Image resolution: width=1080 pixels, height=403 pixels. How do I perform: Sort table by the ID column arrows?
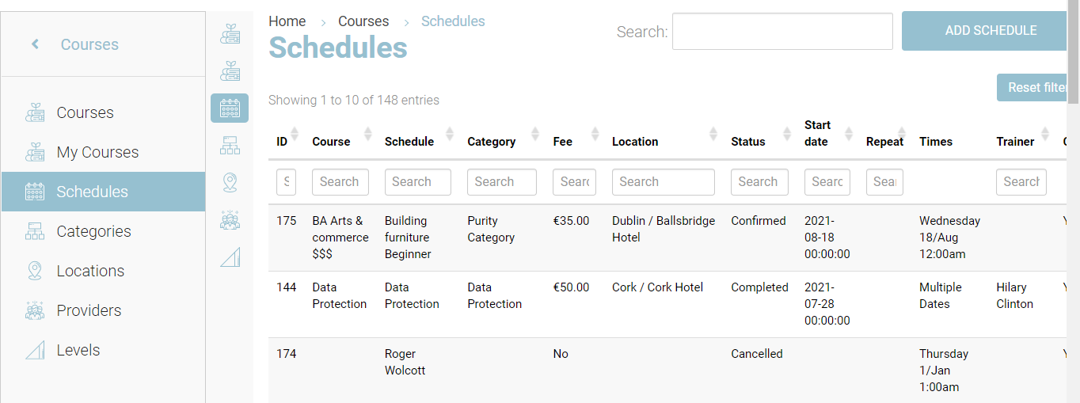(295, 133)
